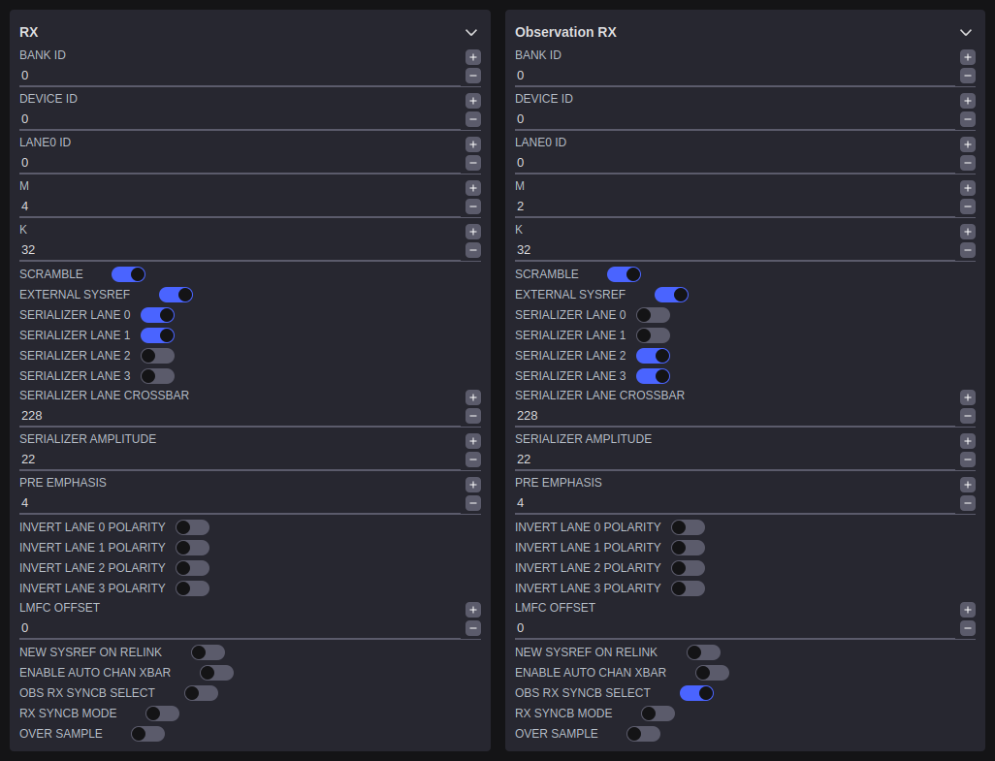Click Observation RX K value field
Viewport: 995px width, 761px height.
735,250
